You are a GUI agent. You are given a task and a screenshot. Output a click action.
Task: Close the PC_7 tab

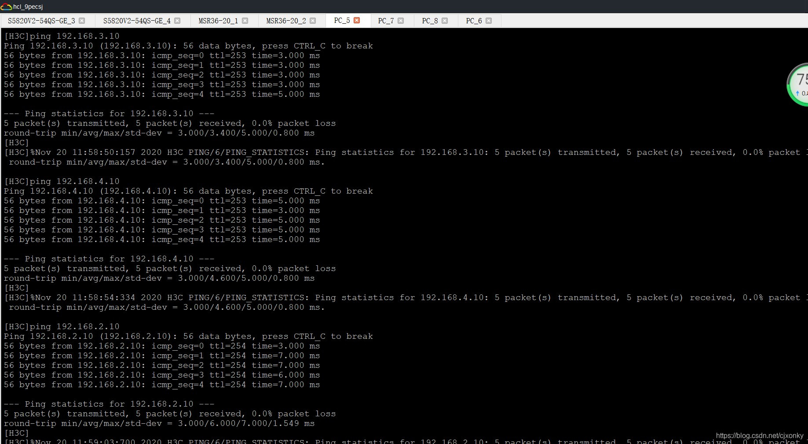(401, 21)
